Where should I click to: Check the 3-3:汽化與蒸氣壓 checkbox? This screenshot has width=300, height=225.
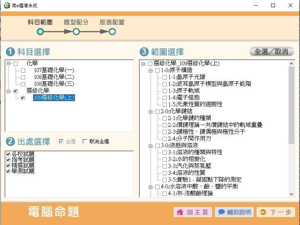[x=164, y=166]
